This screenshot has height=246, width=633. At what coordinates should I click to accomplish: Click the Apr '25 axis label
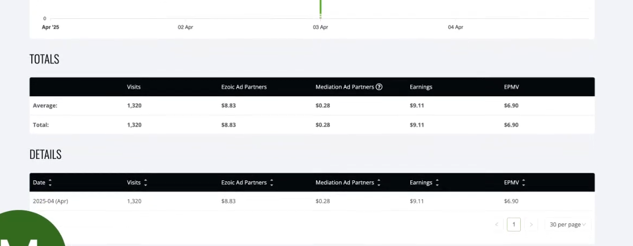pos(51,27)
